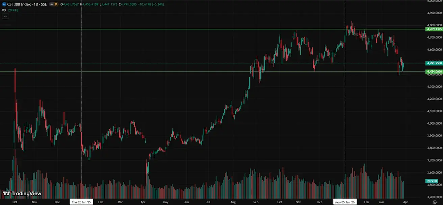Collapse the indicator legend with chevron button

coord(5,16)
